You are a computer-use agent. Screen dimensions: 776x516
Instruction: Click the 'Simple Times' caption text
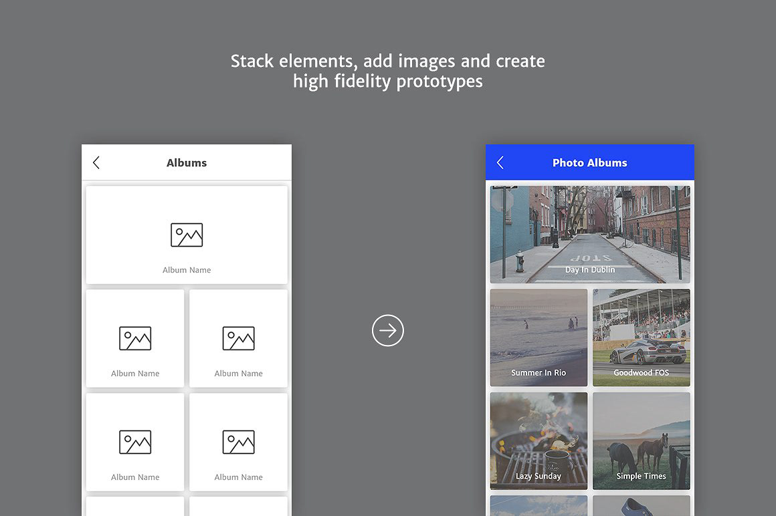click(642, 476)
